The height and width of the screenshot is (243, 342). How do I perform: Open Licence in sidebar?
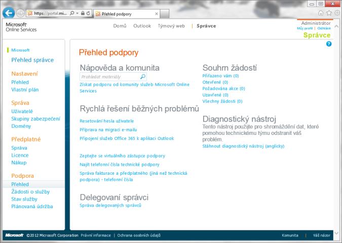20,155
